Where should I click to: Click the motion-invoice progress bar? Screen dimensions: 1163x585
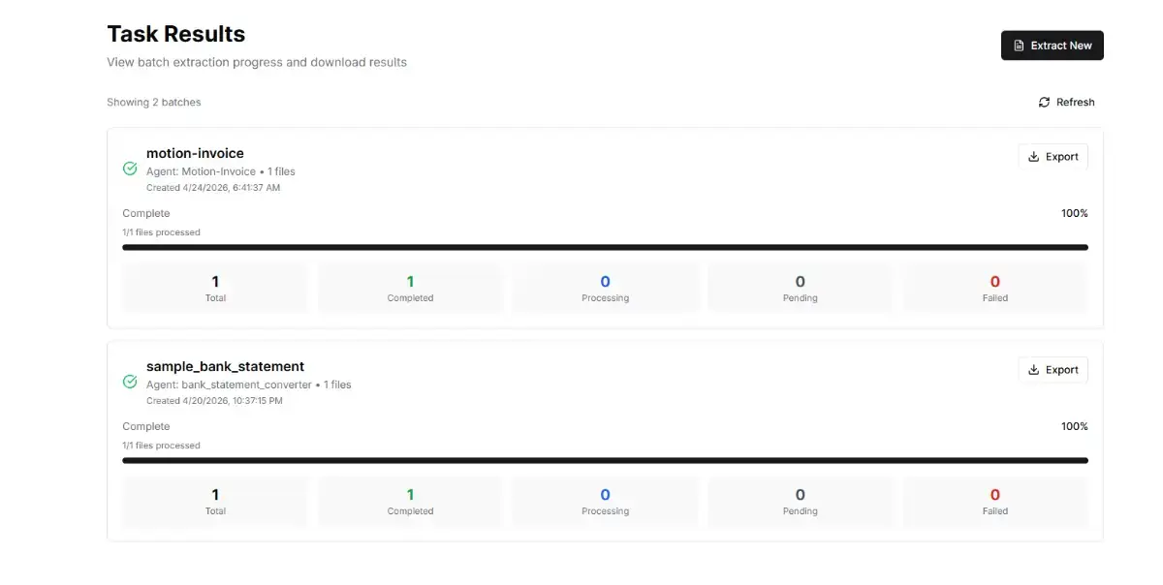(x=605, y=247)
